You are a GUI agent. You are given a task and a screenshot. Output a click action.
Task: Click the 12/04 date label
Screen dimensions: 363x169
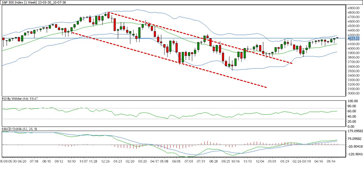260,160
